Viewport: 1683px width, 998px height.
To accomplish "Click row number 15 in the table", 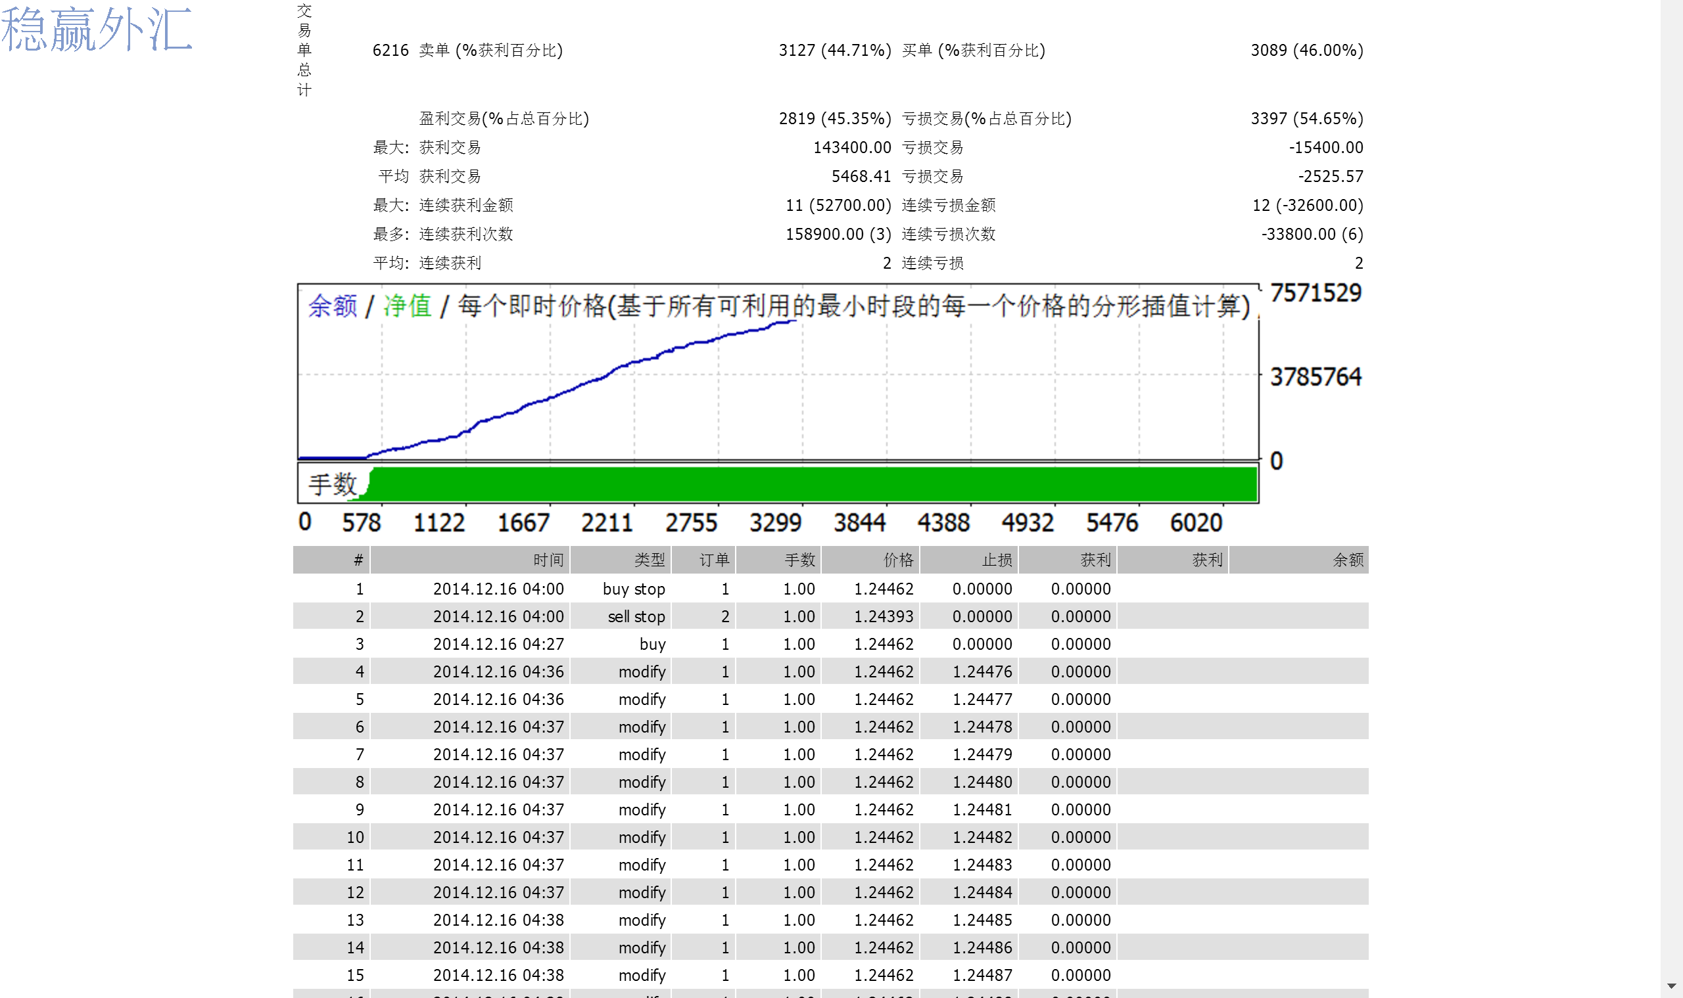I will click(x=355, y=975).
